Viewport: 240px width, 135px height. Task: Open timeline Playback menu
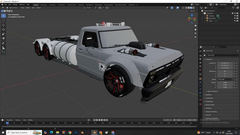[10, 120]
